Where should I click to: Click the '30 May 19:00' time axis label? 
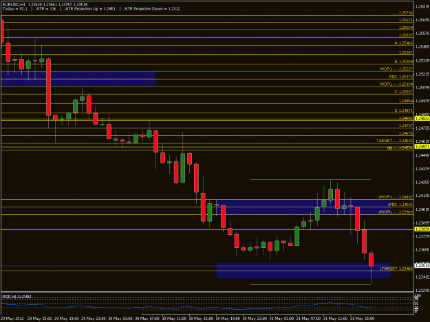[x=228, y=319]
